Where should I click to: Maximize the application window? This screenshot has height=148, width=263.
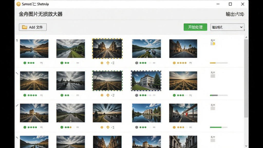coord(230,4)
